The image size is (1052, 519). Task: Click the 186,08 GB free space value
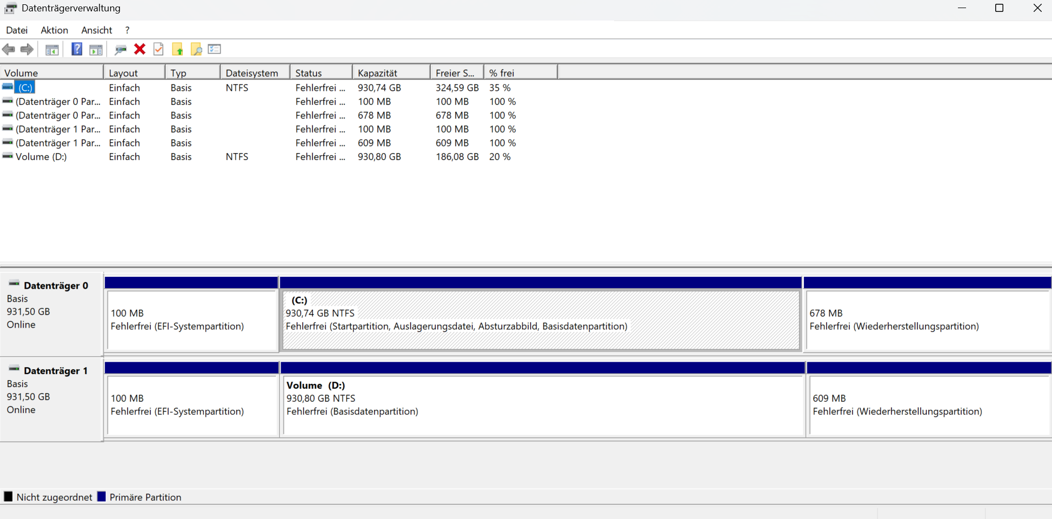(x=457, y=157)
